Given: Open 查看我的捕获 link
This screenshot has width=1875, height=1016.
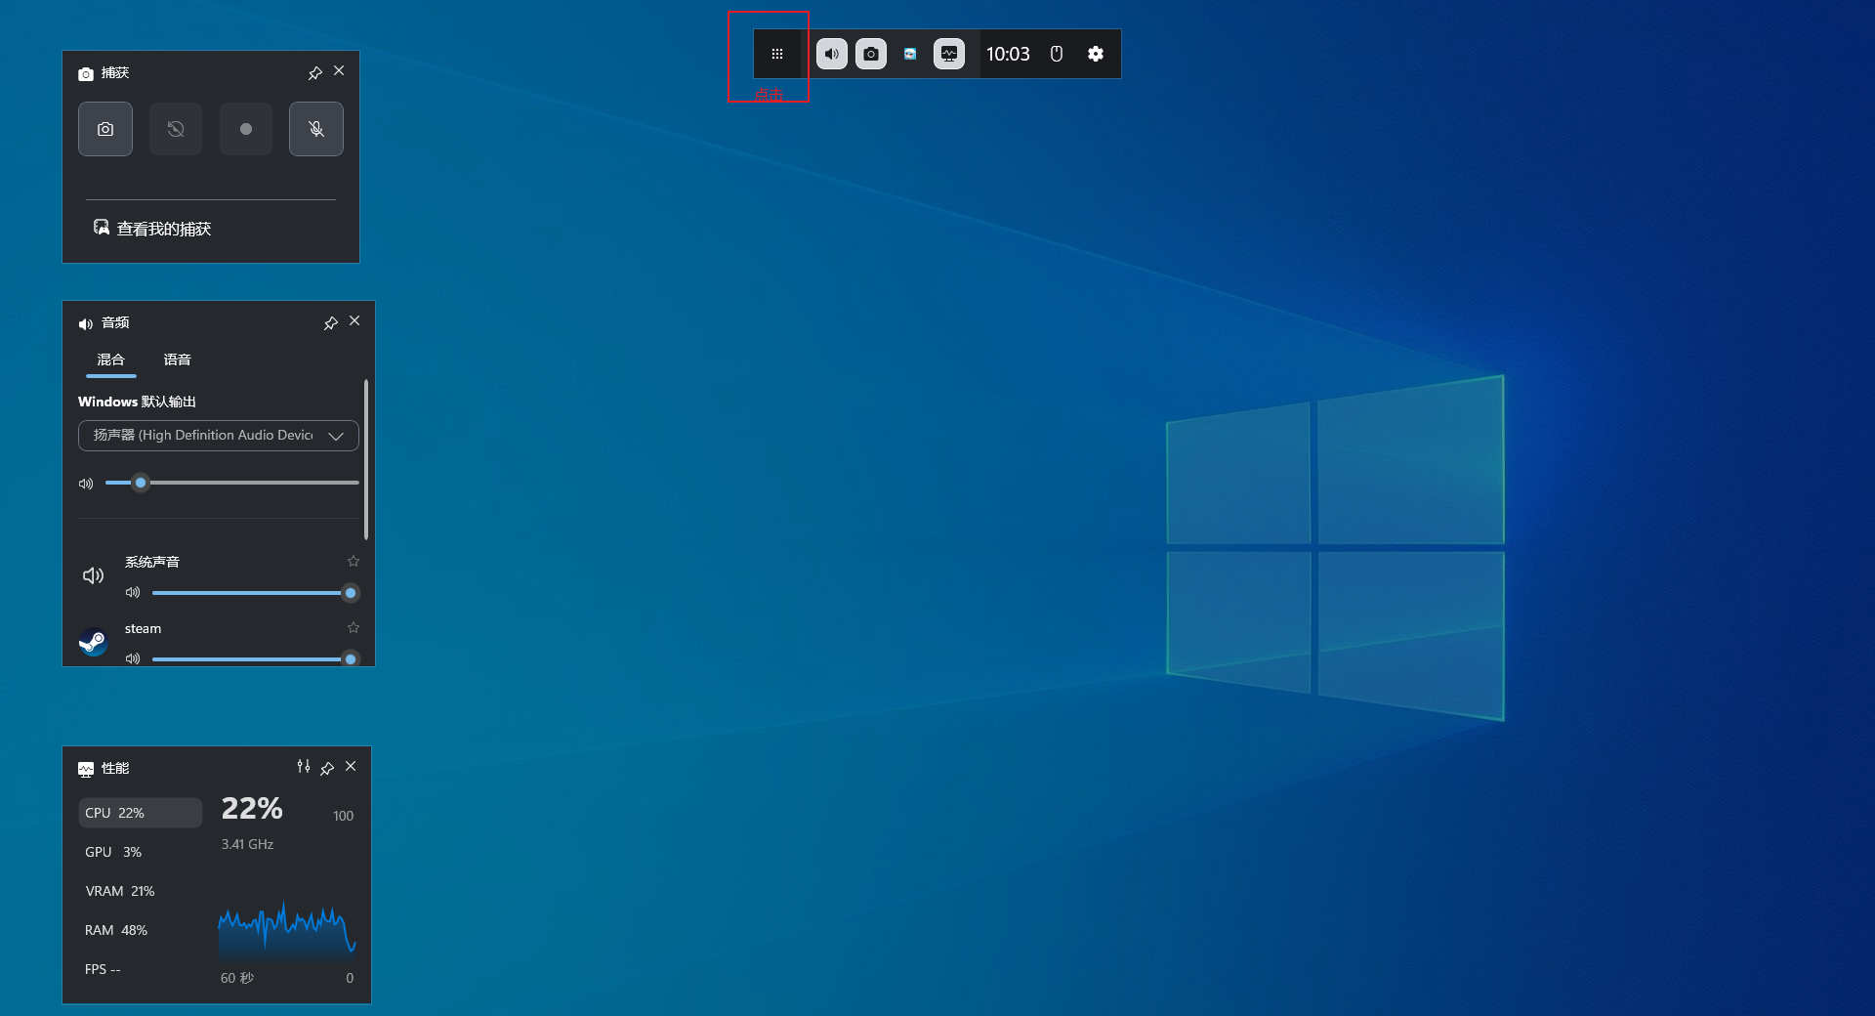Looking at the screenshot, I should [x=163, y=229].
